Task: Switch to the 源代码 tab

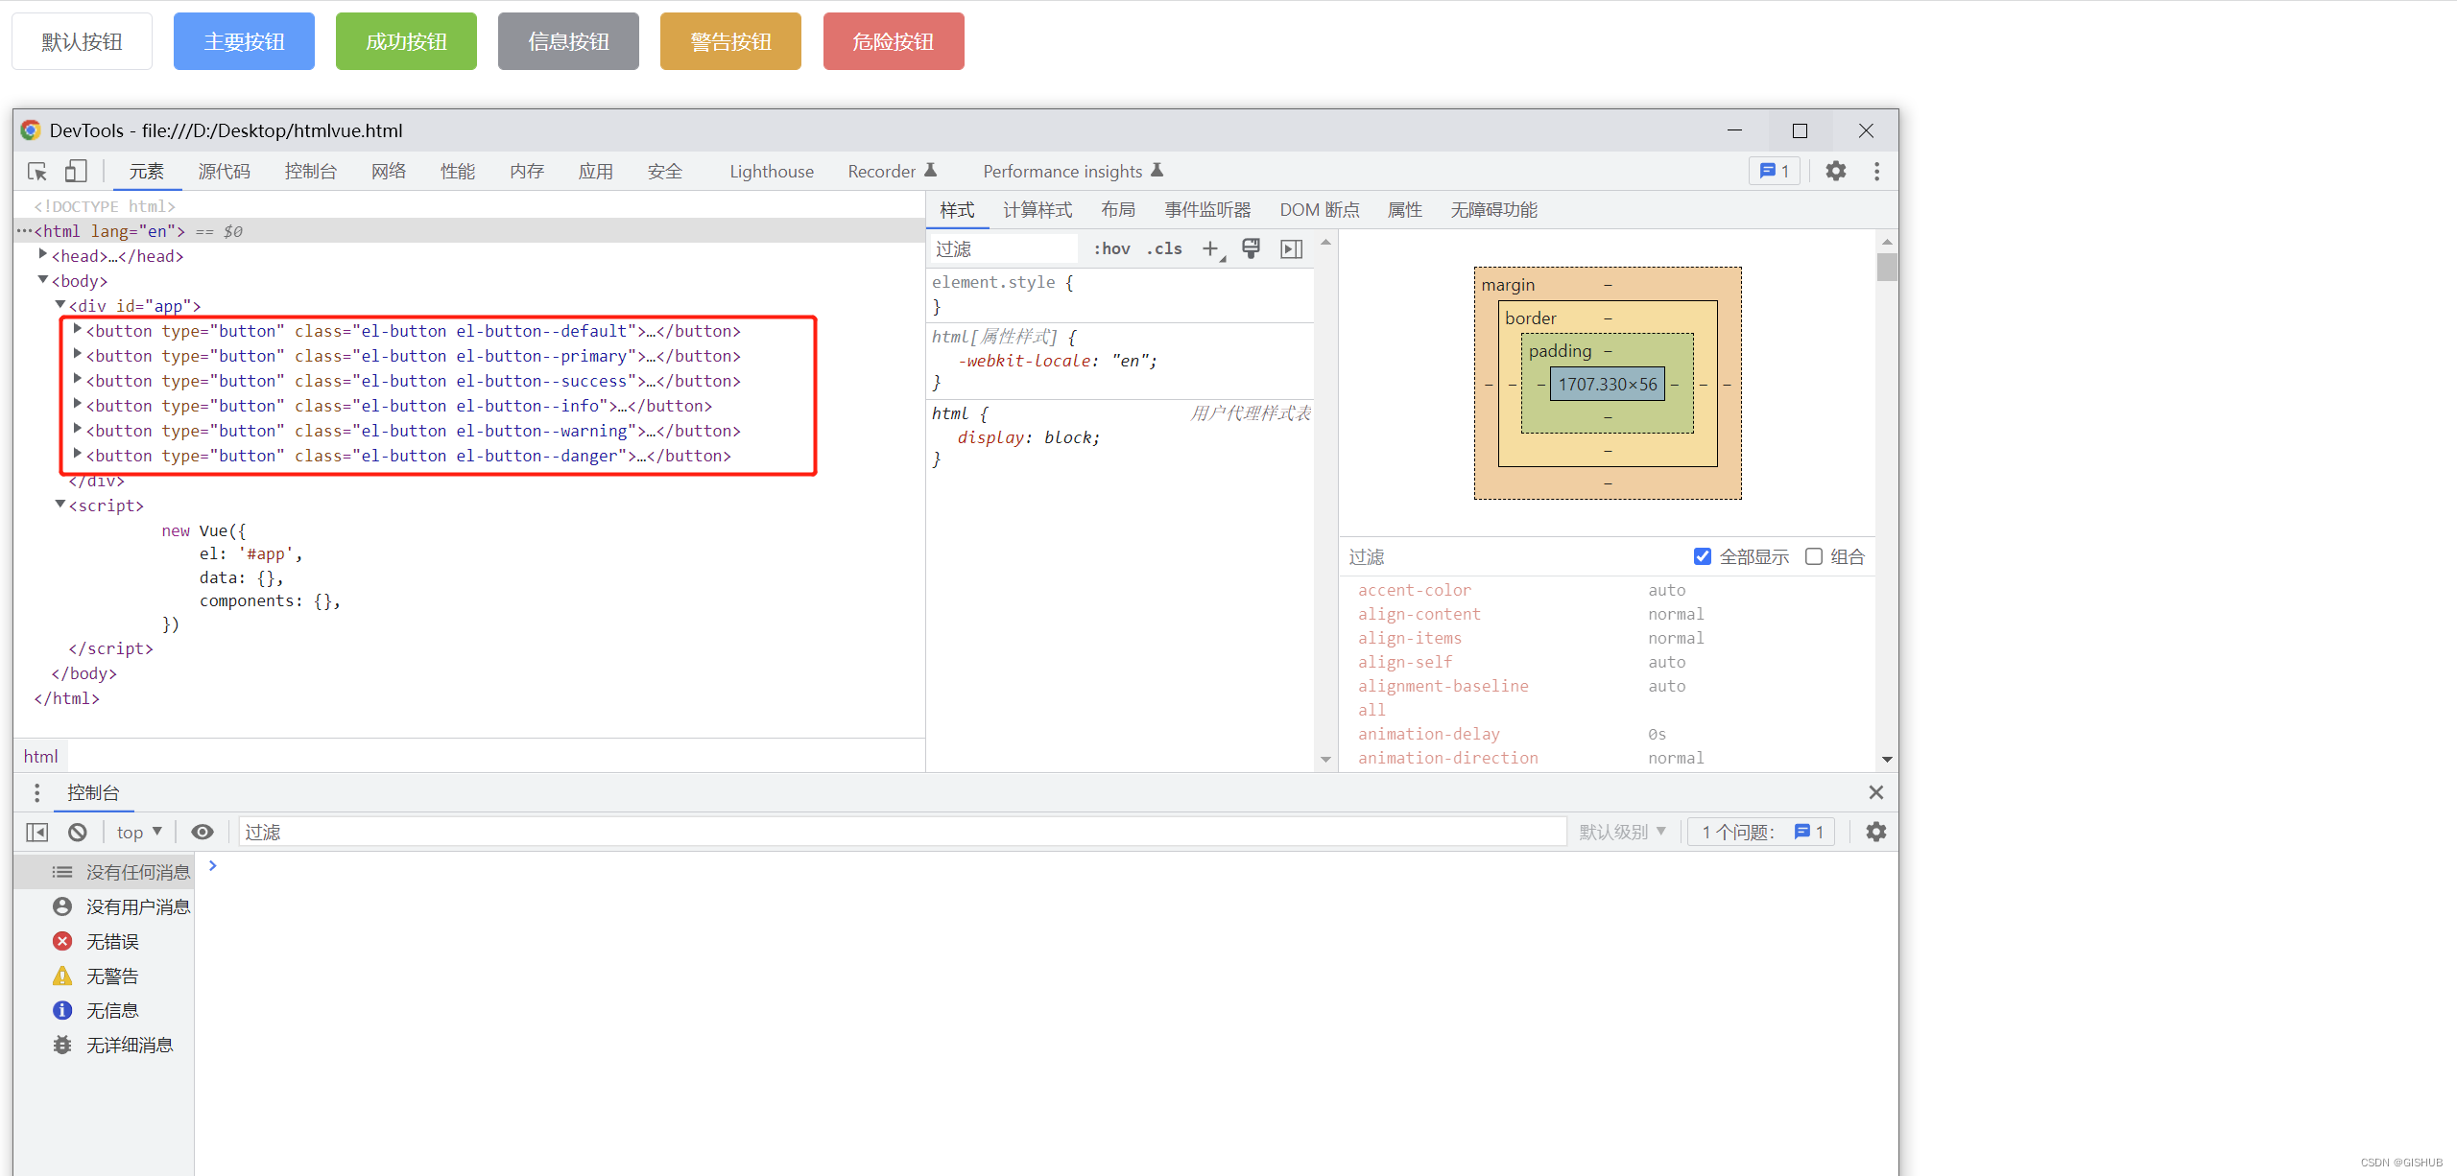Action: (x=224, y=171)
